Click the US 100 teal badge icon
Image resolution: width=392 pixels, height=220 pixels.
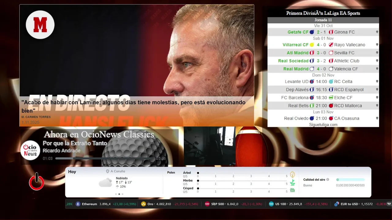(x=271, y=204)
